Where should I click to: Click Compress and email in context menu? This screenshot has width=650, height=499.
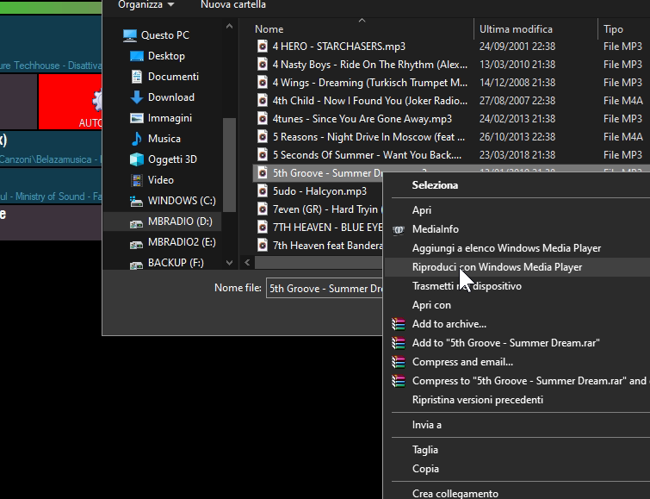(x=462, y=362)
